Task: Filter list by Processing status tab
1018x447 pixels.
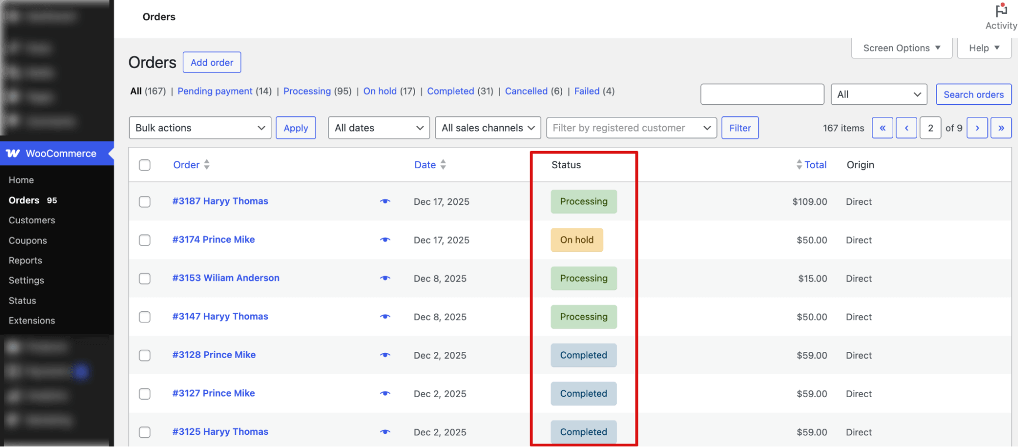Action: (307, 91)
